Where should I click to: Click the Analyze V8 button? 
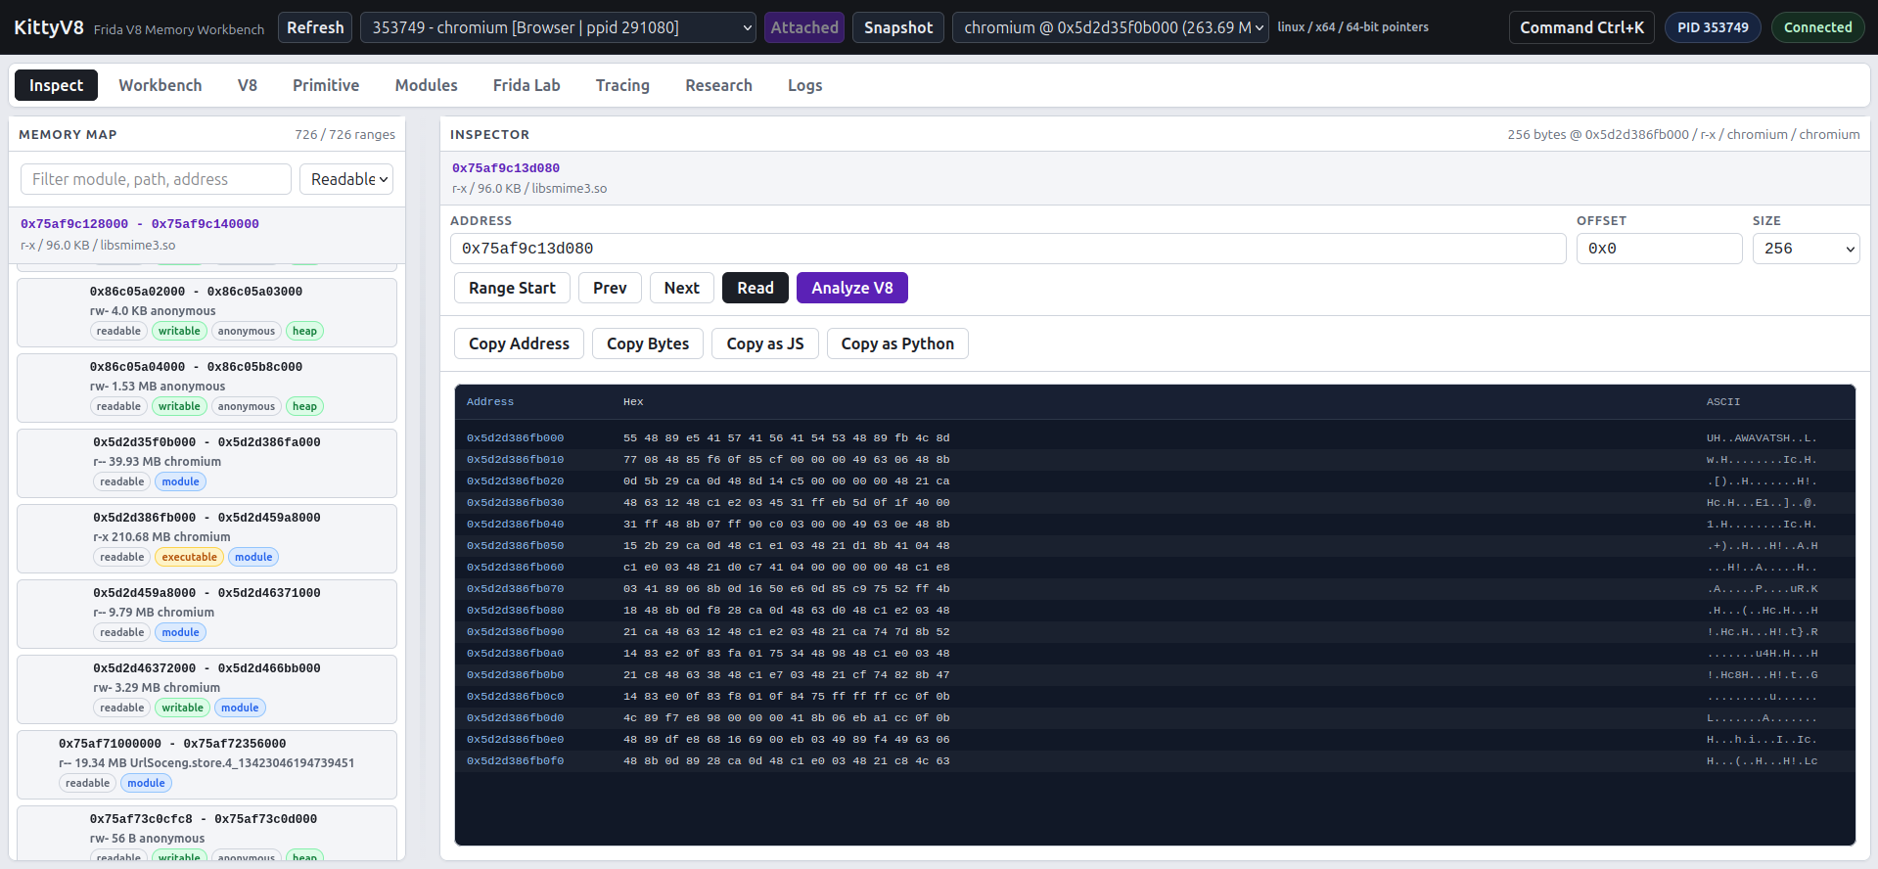(852, 288)
